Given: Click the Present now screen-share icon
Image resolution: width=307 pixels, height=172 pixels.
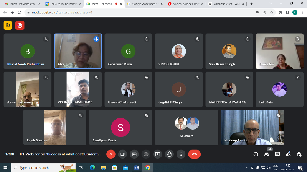Looking at the screenshot, I should [157, 154].
